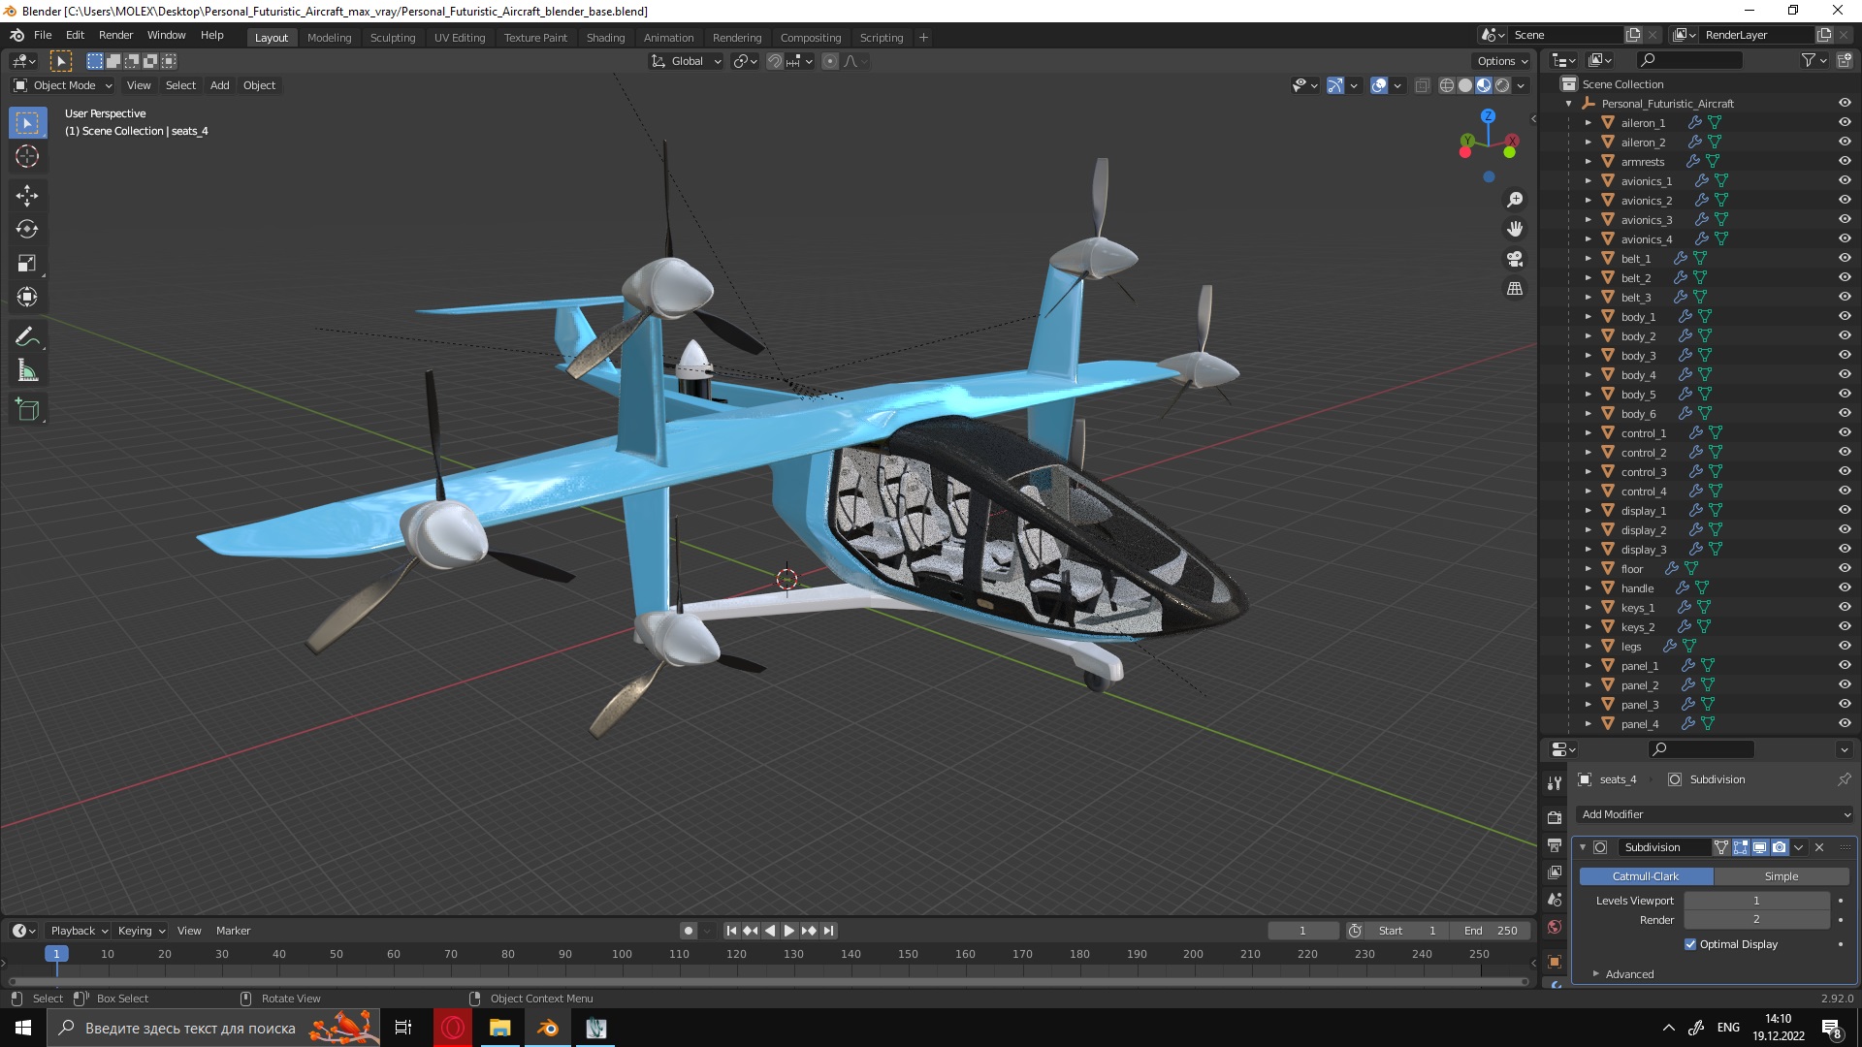
Task: Select the Add Cube tool
Action: pyautogui.click(x=27, y=410)
